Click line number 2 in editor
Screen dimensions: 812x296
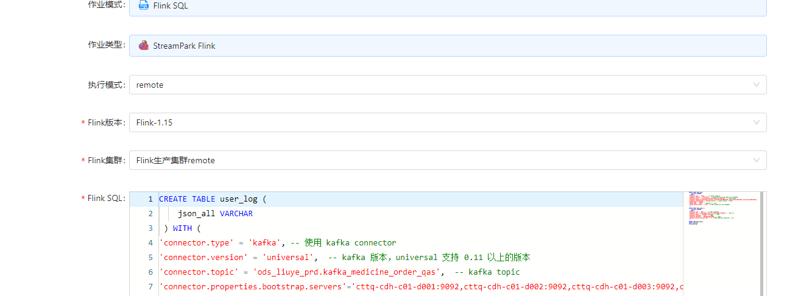click(x=150, y=213)
